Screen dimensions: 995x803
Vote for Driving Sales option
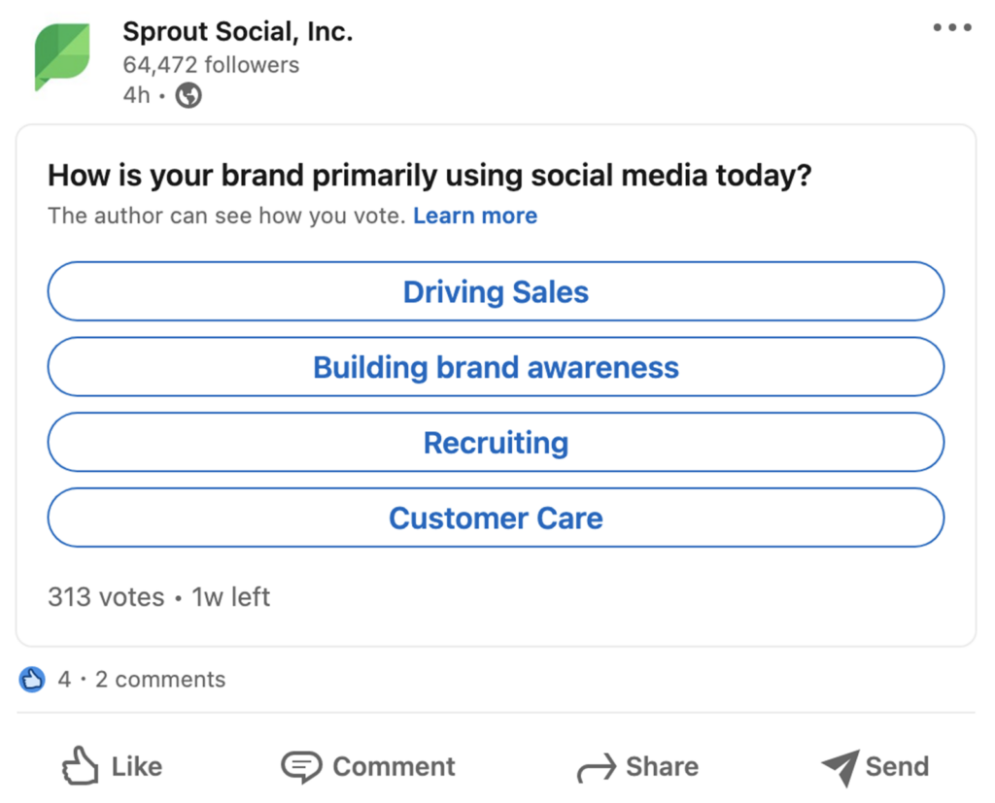[x=496, y=291]
